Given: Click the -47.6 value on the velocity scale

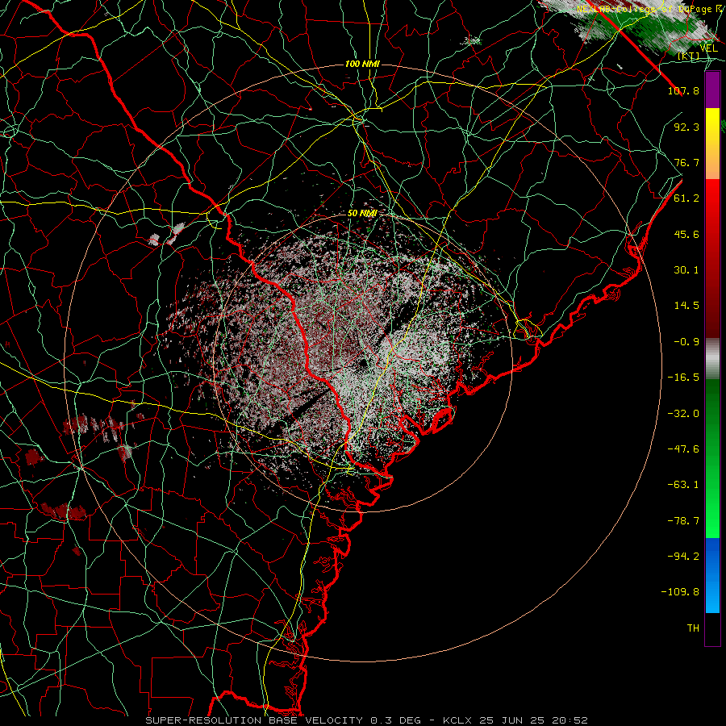Looking at the screenshot, I should (683, 449).
